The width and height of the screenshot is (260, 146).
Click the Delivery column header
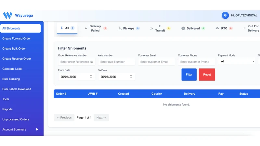click(189, 94)
